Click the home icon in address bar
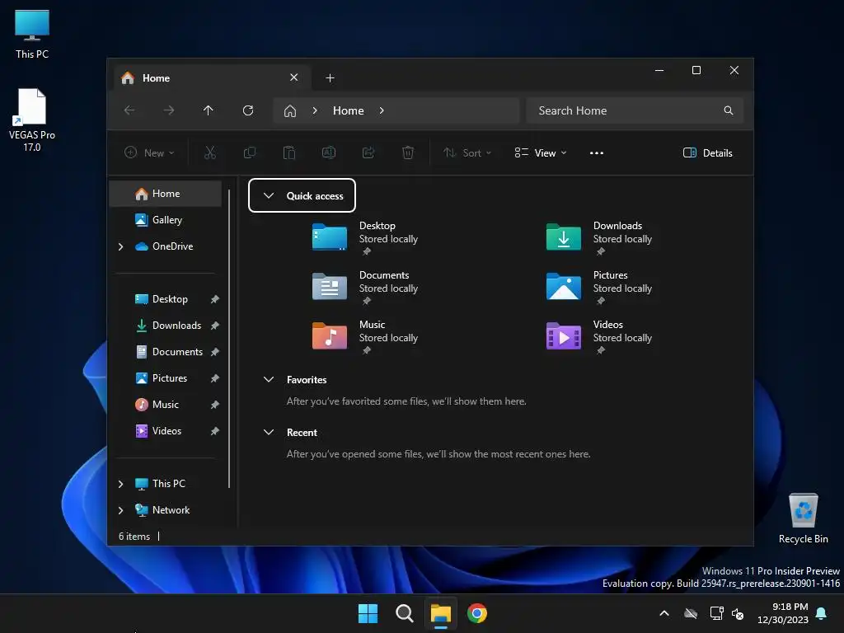The image size is (844, 633). (290, 111)
